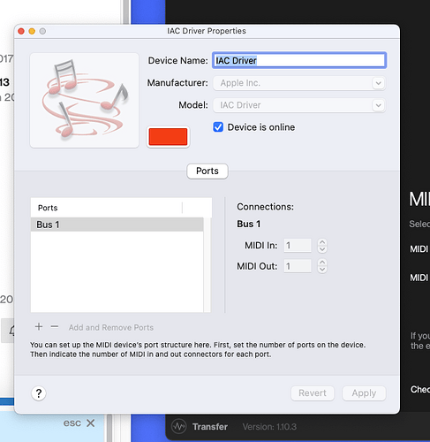The image size is (430, 442).
Task: Open help with the question mark button
Action: click(39, 393)
